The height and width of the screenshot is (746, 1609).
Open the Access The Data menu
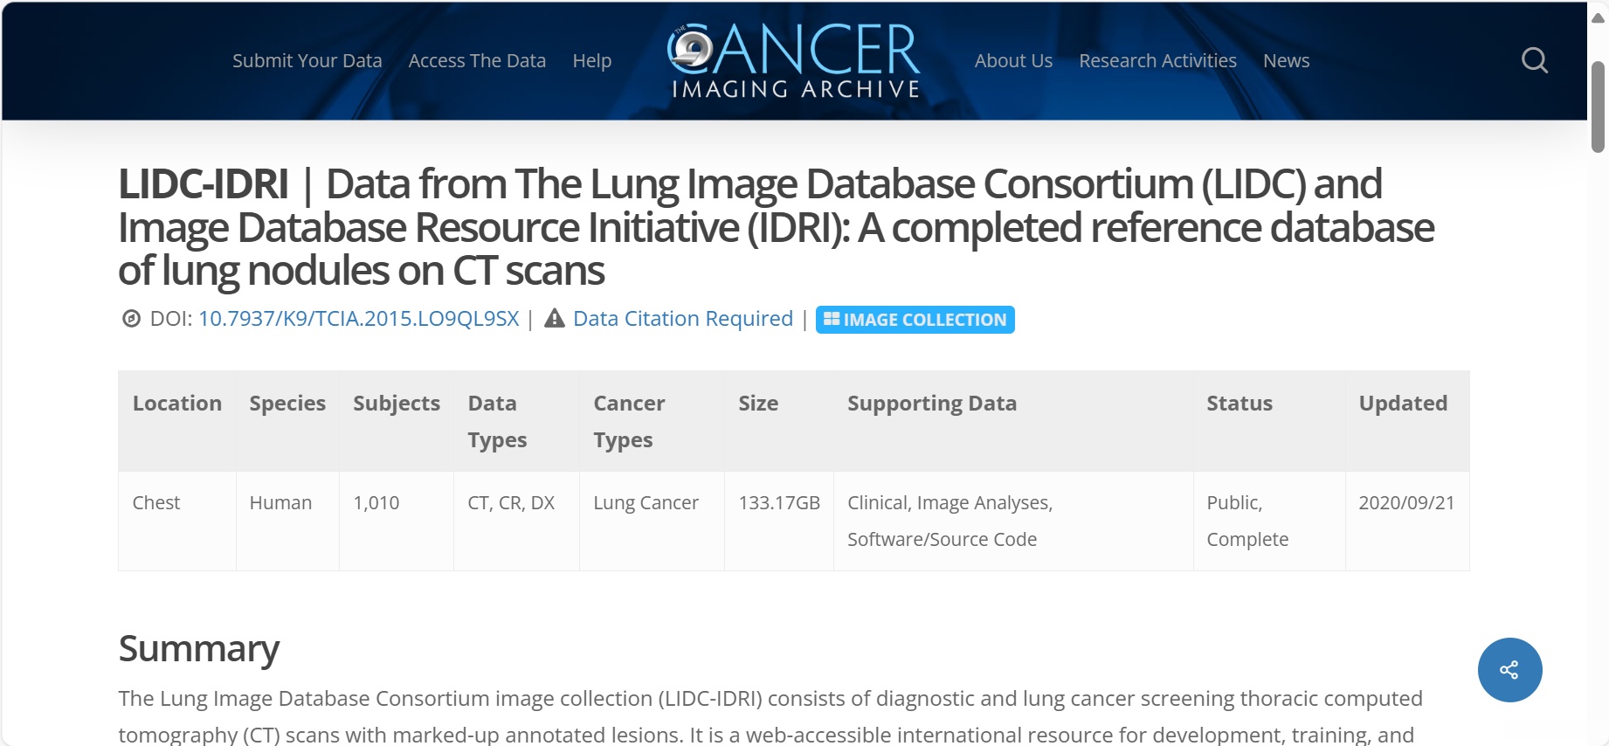[477, 60]
